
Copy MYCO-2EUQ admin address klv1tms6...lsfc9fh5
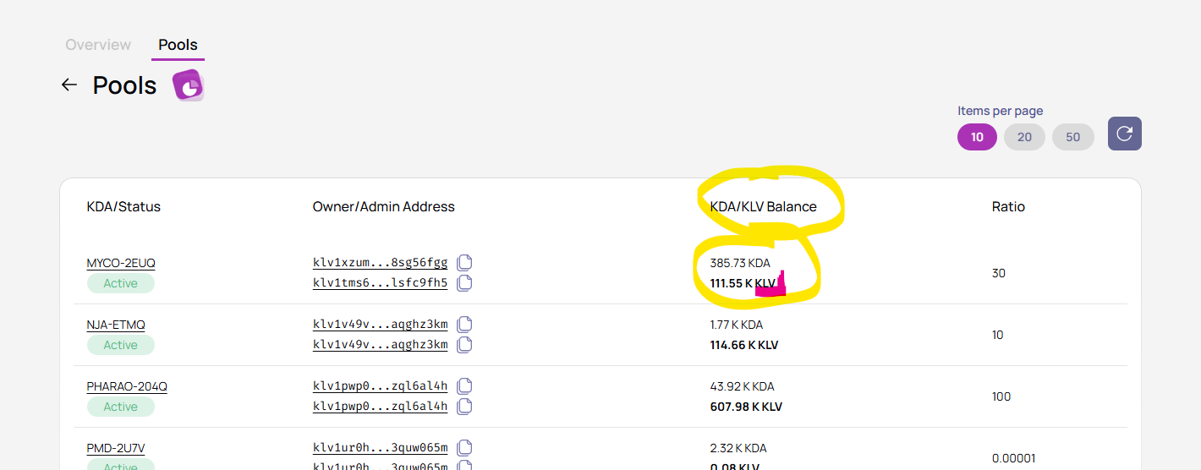point(464,282)
